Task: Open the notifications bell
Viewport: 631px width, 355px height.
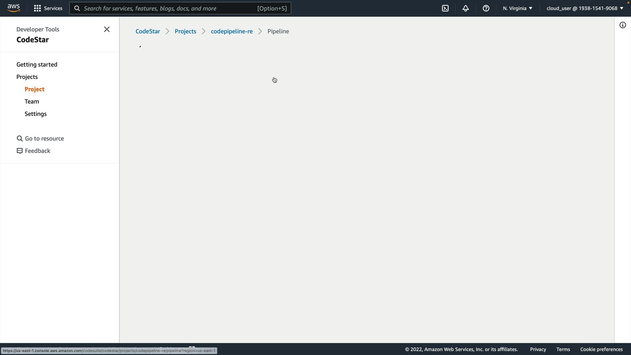Action: pos(466,8)
